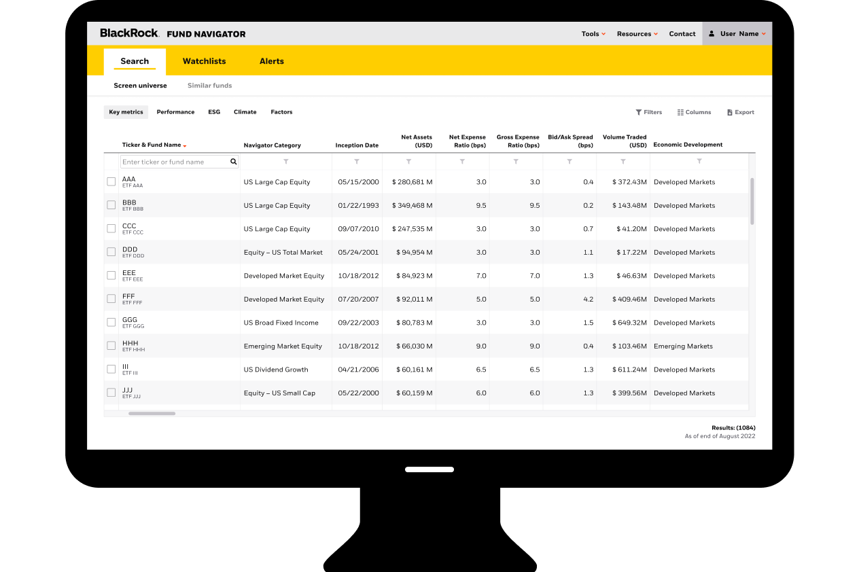This screenshot has width=859, height=572.
Task: Expand the Tools dropdown menu
Action: 593,34
